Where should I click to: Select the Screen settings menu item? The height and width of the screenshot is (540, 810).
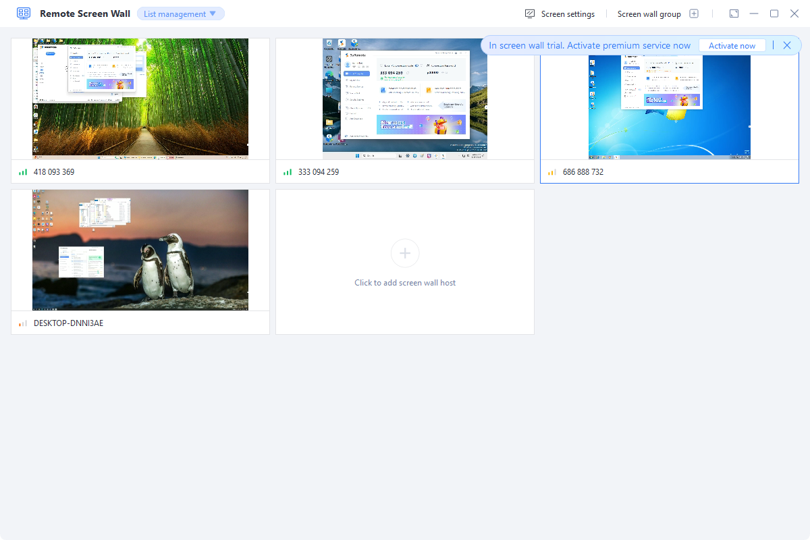coord(567,13)
